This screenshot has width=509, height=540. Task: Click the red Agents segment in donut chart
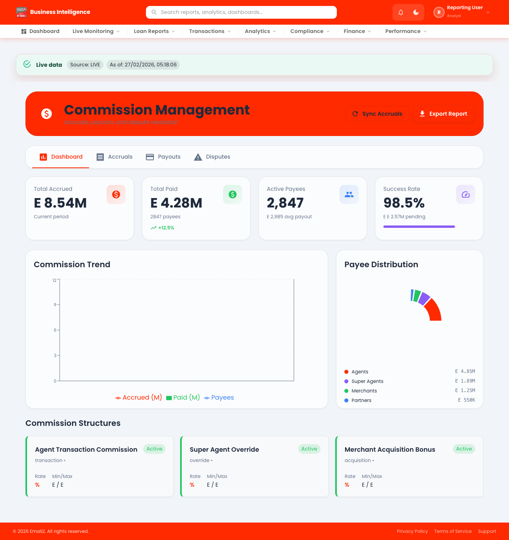[434, 311]
